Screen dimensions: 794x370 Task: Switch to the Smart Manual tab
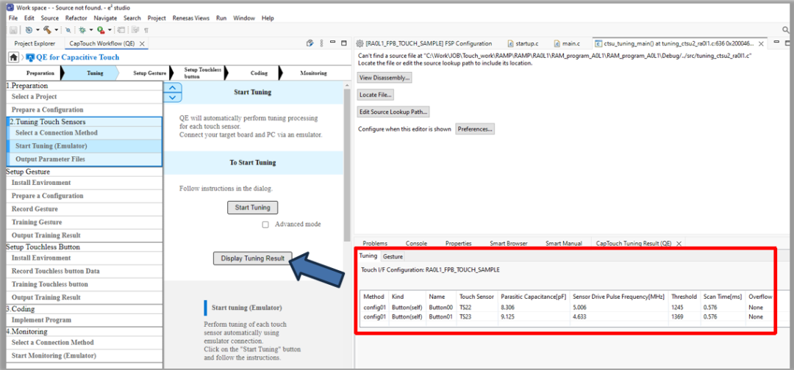pos(564,243)
